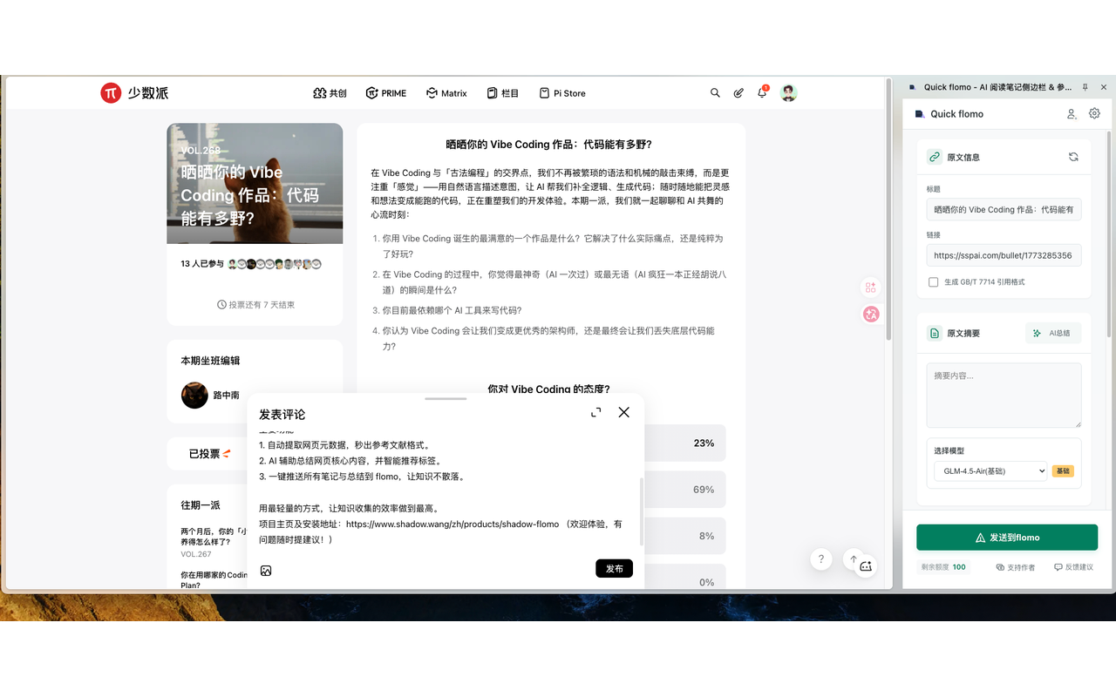Visit the Pi Store

[562, 93]
